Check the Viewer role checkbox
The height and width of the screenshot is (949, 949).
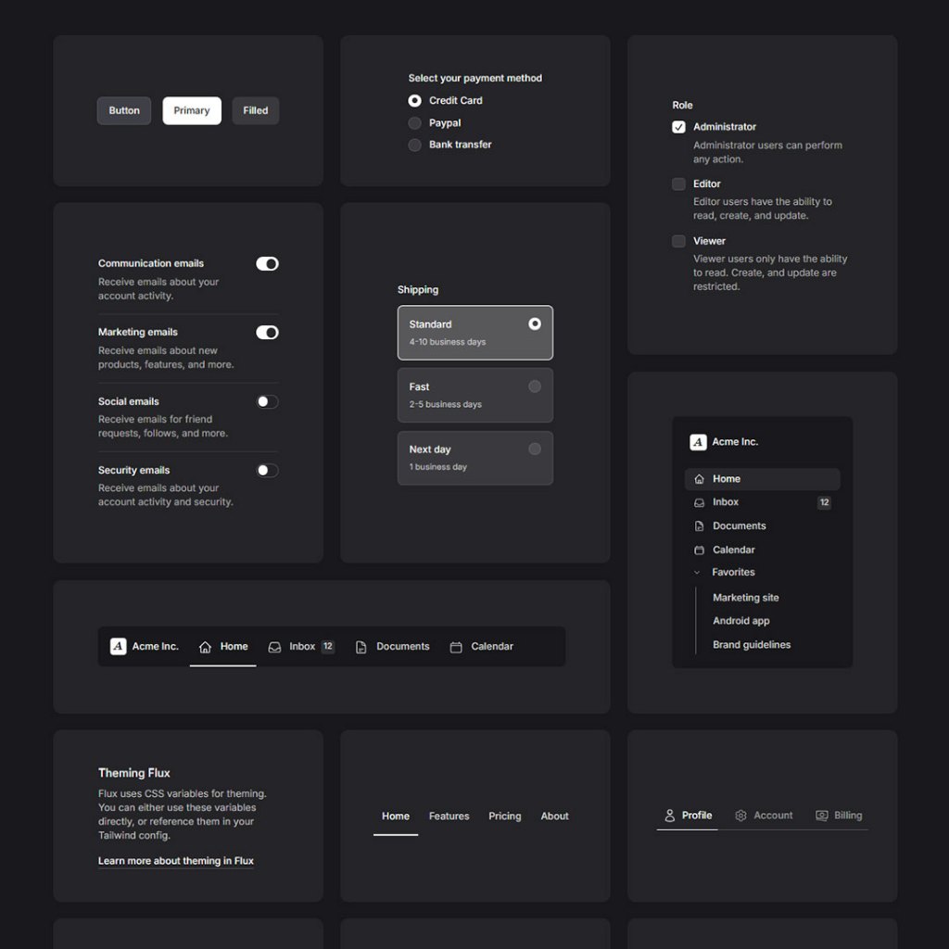click(x=678, y=241)
